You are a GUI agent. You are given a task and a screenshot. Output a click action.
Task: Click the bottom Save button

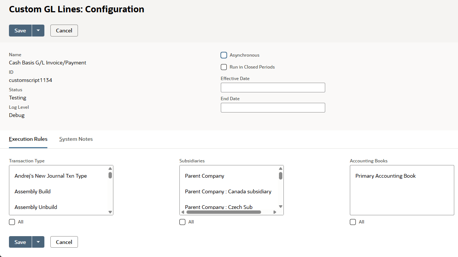[x=20, y=242]
